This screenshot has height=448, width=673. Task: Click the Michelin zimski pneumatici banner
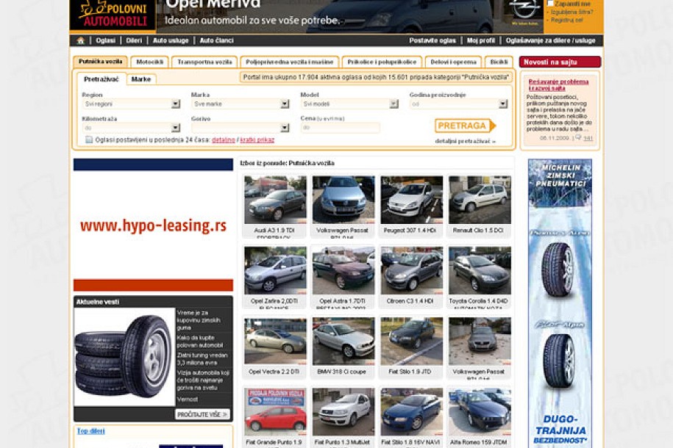click(x=560, y=303)
